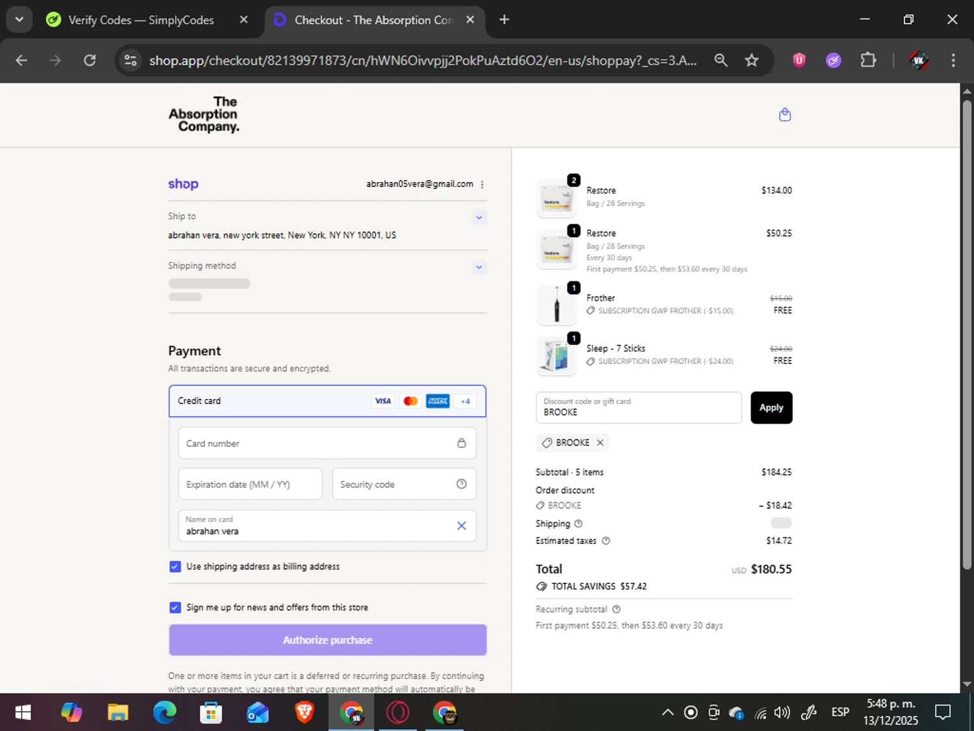Click the page vertical scrollbar
The height and width of the screenshot is (731, 974).
967,335
